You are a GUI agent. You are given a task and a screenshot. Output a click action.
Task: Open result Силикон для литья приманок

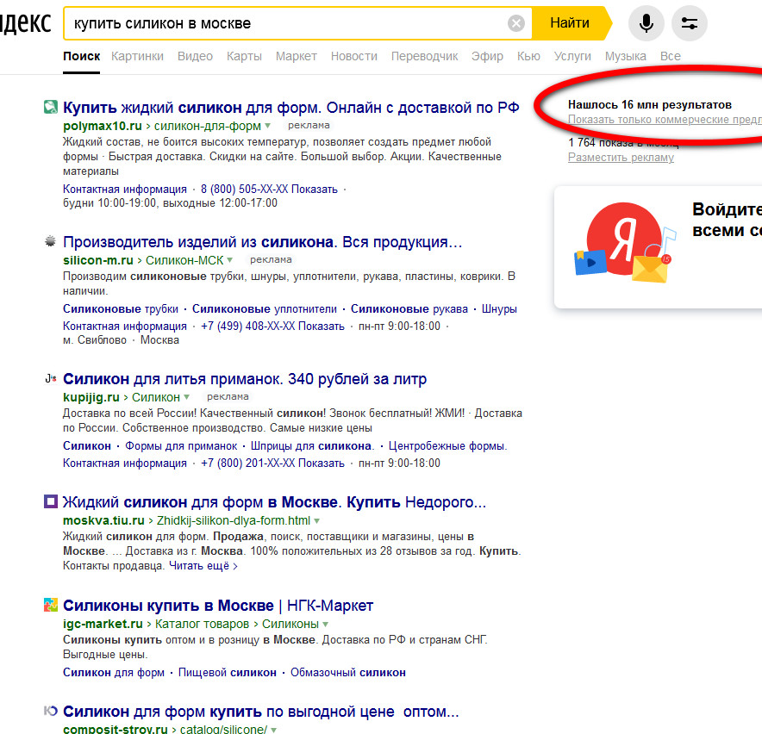(245, 378)
